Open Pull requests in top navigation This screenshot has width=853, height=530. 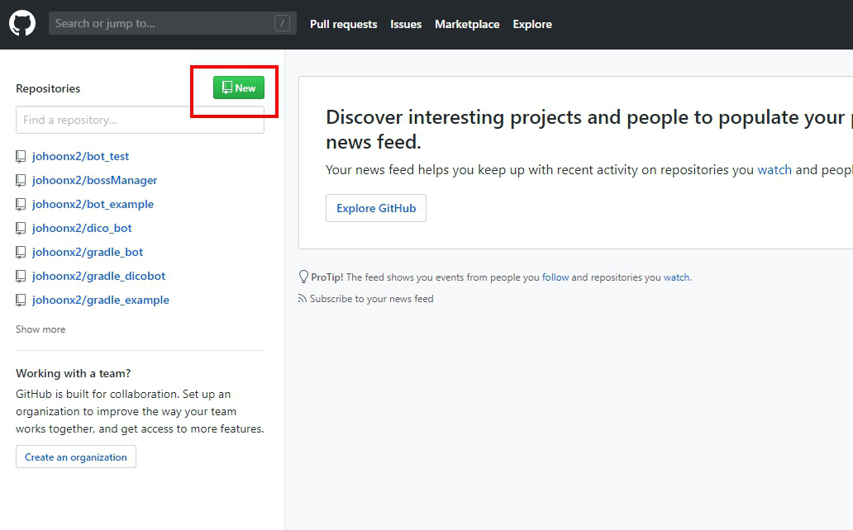point(343,24)
